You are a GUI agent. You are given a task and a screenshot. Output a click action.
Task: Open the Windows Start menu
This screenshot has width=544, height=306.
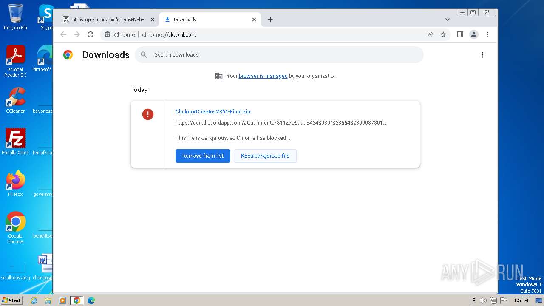click(x=12, y=300)
